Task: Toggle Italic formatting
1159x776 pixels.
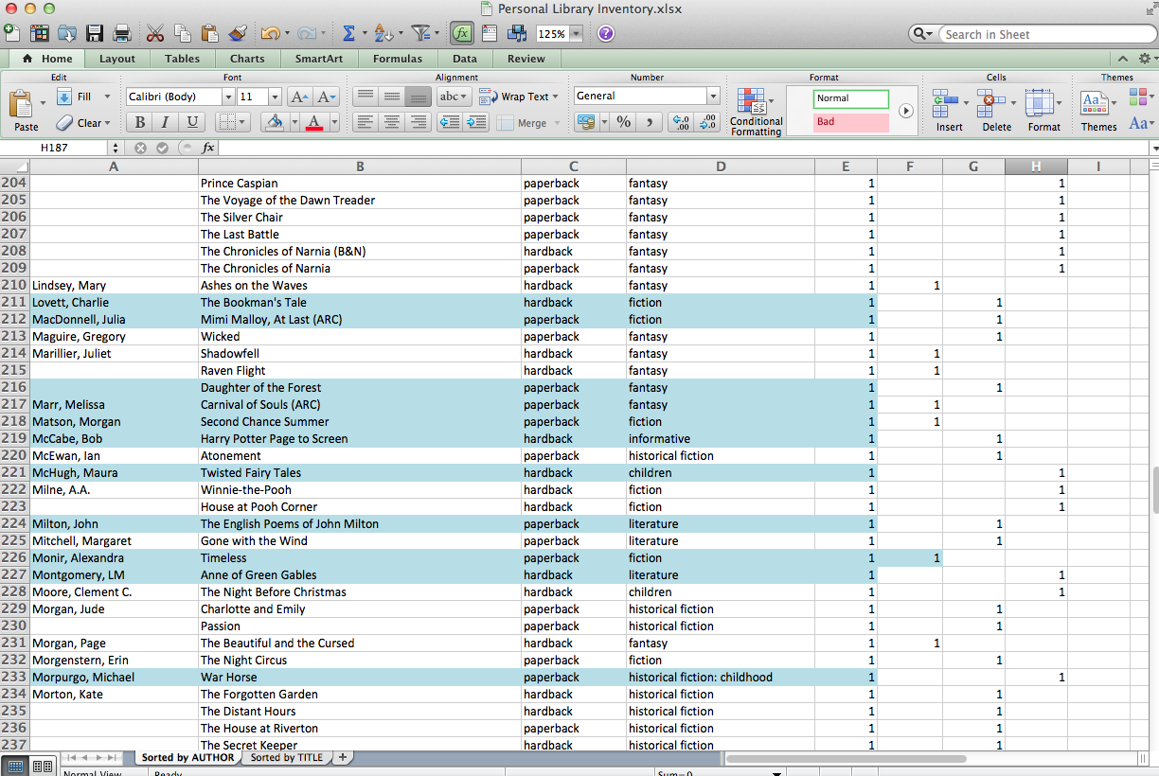Action: pos(166,122)
